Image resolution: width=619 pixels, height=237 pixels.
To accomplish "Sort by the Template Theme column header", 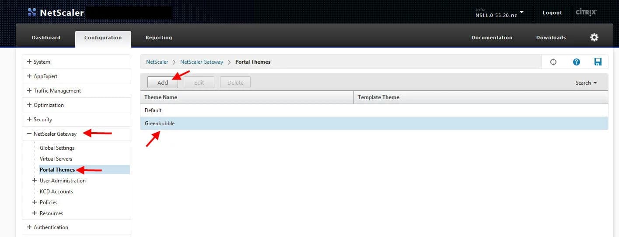I will (481, 97).
